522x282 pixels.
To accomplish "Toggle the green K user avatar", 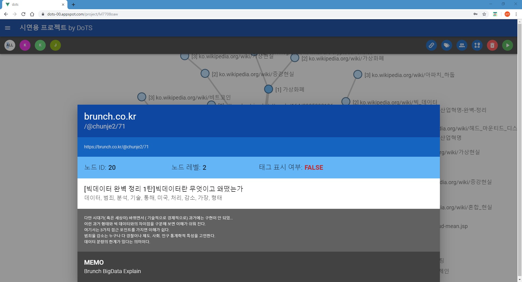I will [x=40, y=45].
